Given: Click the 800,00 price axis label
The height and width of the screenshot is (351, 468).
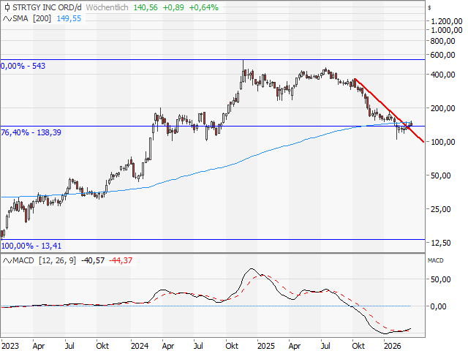Looking at the screenshot, I should click(442, 41).
